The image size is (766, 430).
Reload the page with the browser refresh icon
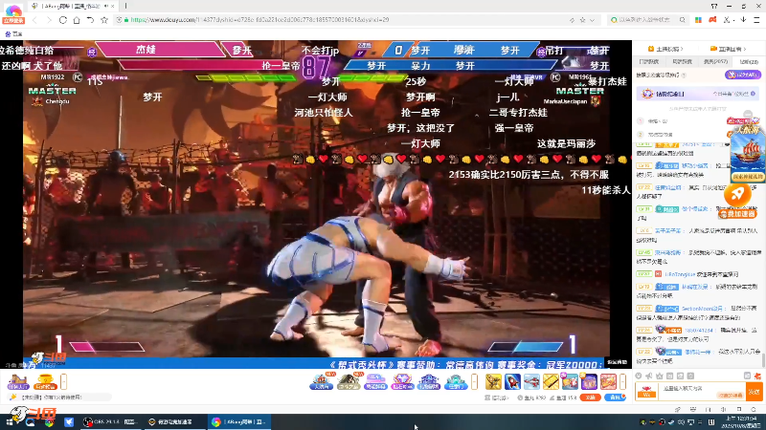pyautogui.click(x=62, y=20)
